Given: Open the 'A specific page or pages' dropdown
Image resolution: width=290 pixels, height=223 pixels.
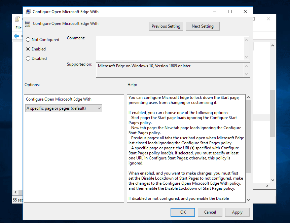Looking at the screenshot, I should (x=64, y=108).
